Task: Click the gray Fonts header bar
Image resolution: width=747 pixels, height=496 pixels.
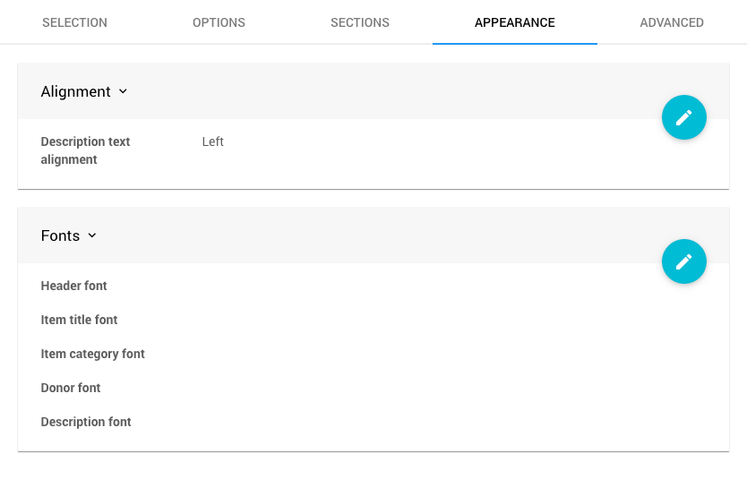Action: click(358, 235)
